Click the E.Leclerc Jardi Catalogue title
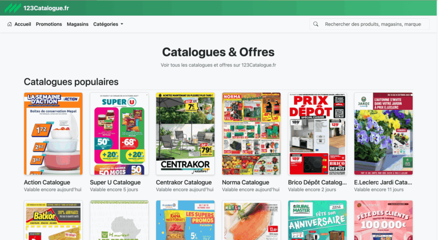 [x=383, y=182]
